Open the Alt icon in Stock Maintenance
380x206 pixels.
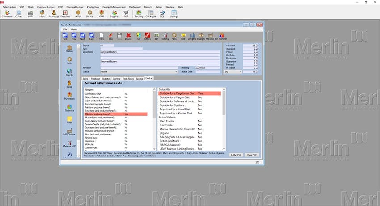[139, 36]
